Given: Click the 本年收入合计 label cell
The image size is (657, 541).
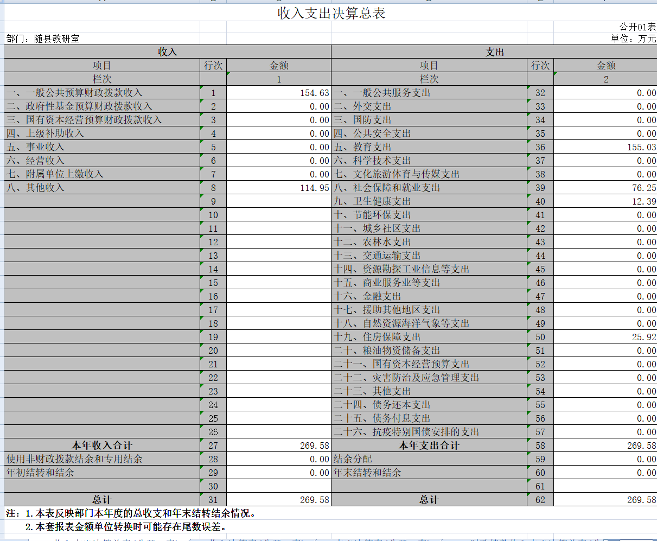Looking at the screenshot, I should coord(102,445).
